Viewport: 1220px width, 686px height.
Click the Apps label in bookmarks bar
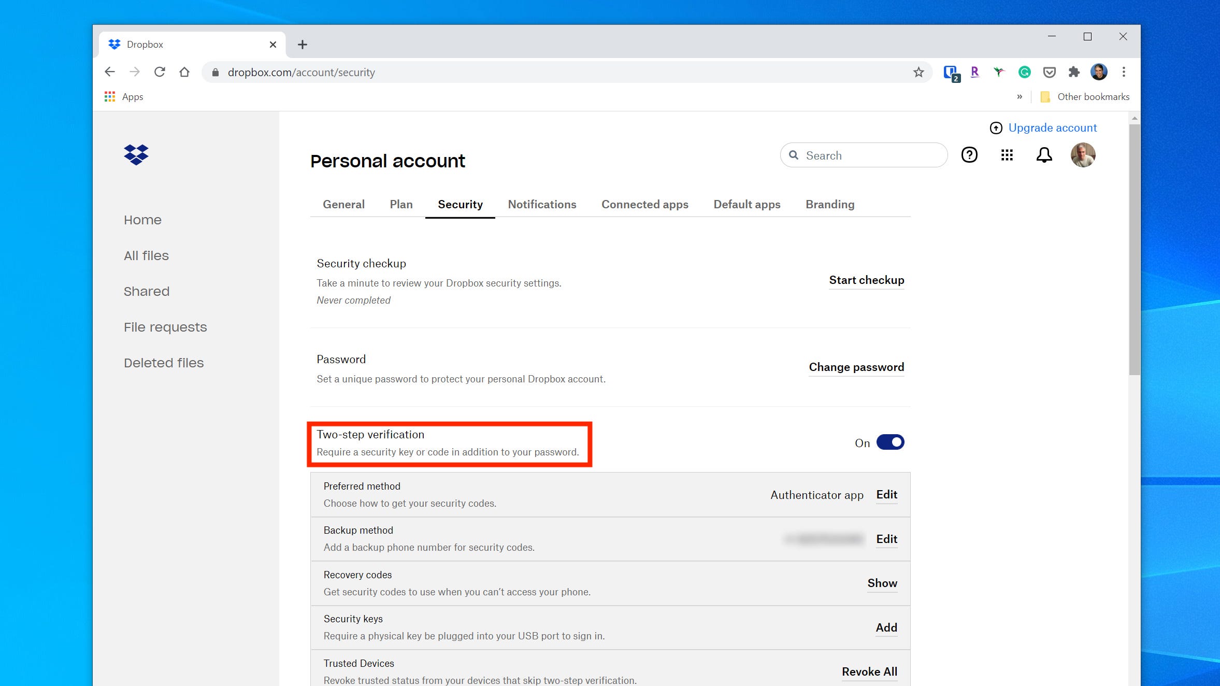click(133, 97)
